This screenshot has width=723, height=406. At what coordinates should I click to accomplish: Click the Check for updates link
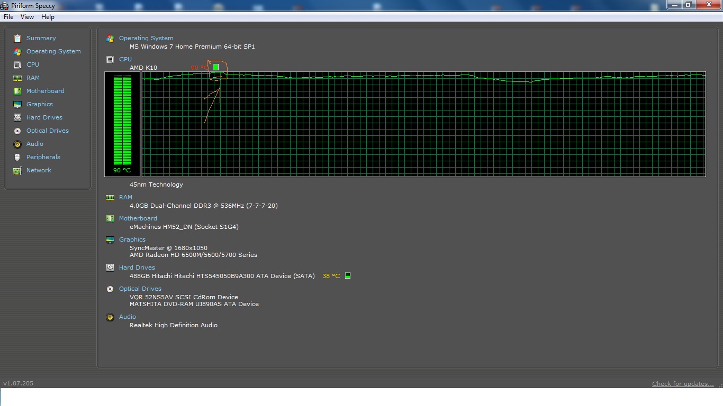pos(683,384)
